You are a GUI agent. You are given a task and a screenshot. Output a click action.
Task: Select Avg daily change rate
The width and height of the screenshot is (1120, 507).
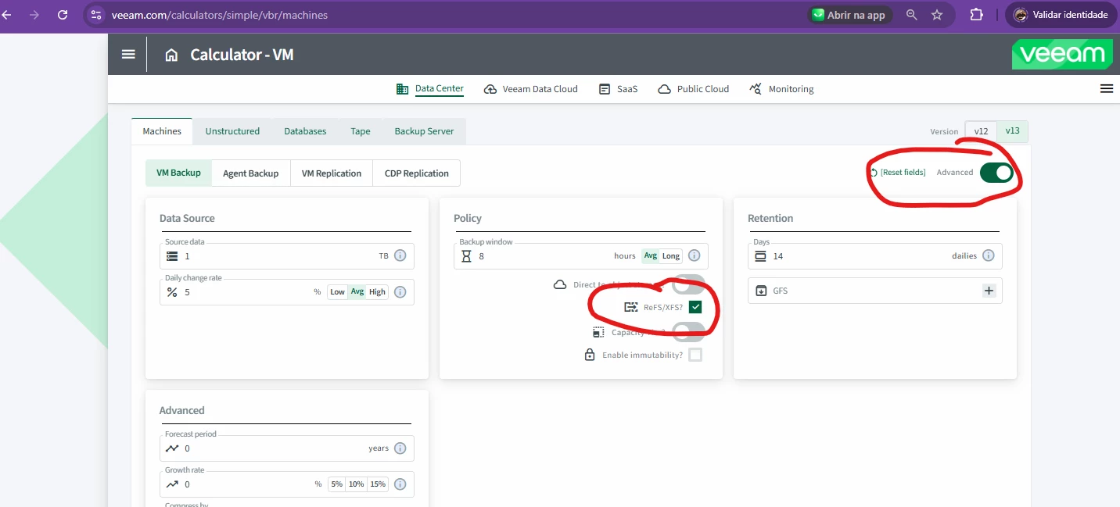tap(357, 292)
